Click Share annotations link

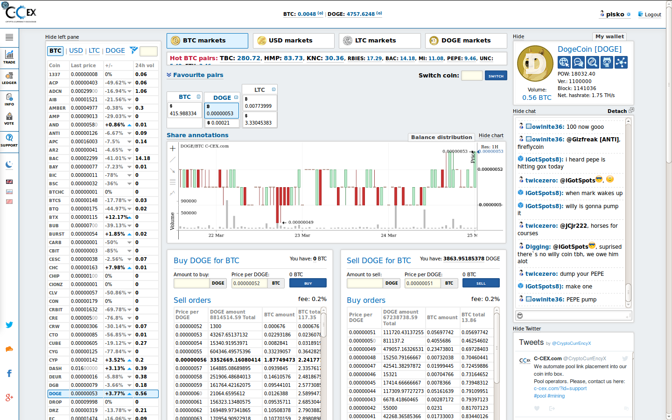click(x=197, y=135)
